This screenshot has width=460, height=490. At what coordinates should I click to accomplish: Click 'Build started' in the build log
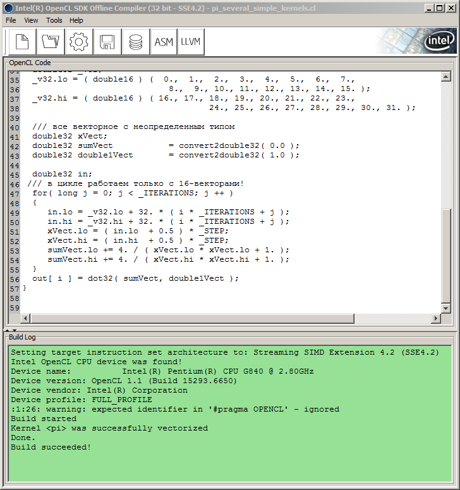(44, 419)
